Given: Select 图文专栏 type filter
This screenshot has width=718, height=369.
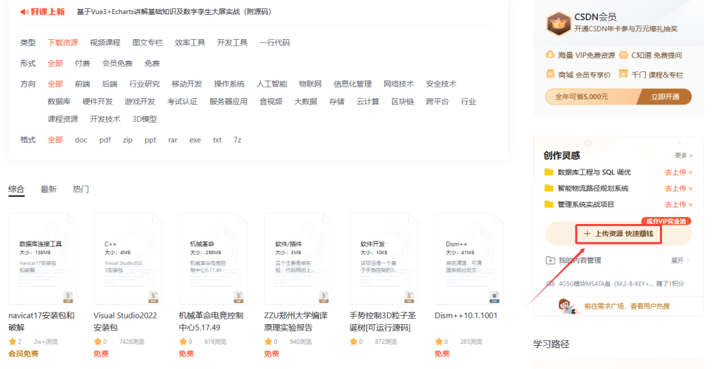Looking at the screenshot, I should (147, 43).
